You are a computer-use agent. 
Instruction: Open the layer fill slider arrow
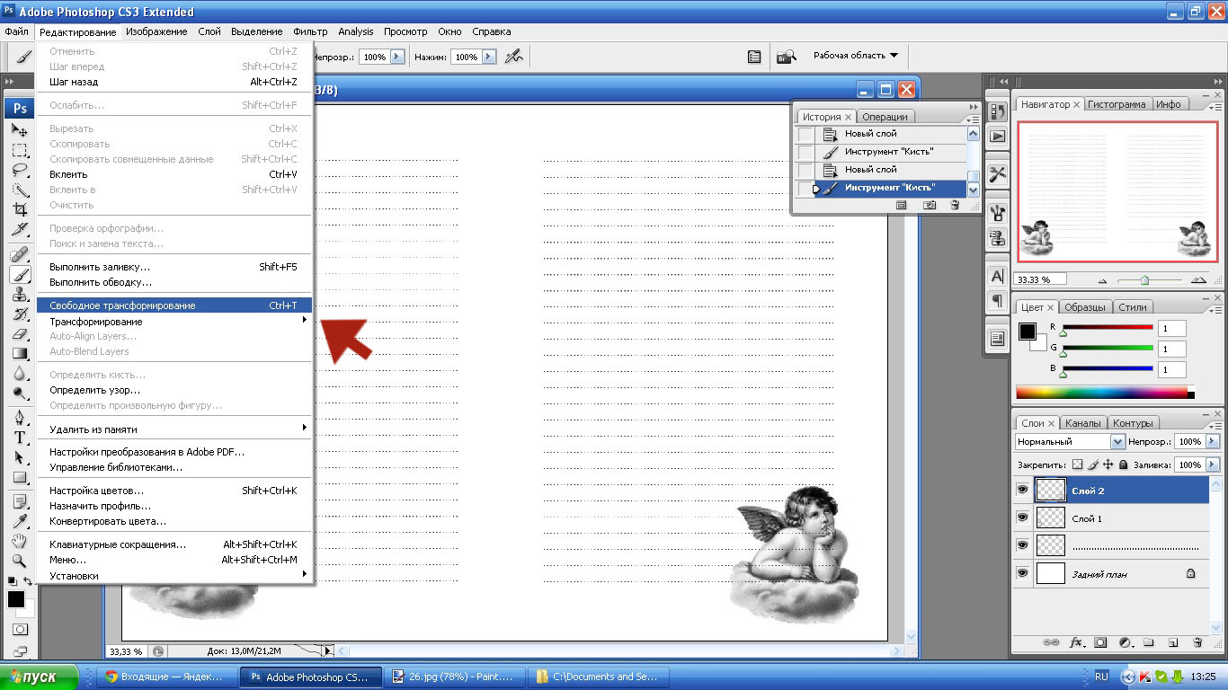1213,465
